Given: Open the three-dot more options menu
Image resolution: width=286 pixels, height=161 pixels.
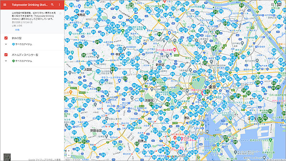Looking at the screenshot, I should click(x=59, y=5).
